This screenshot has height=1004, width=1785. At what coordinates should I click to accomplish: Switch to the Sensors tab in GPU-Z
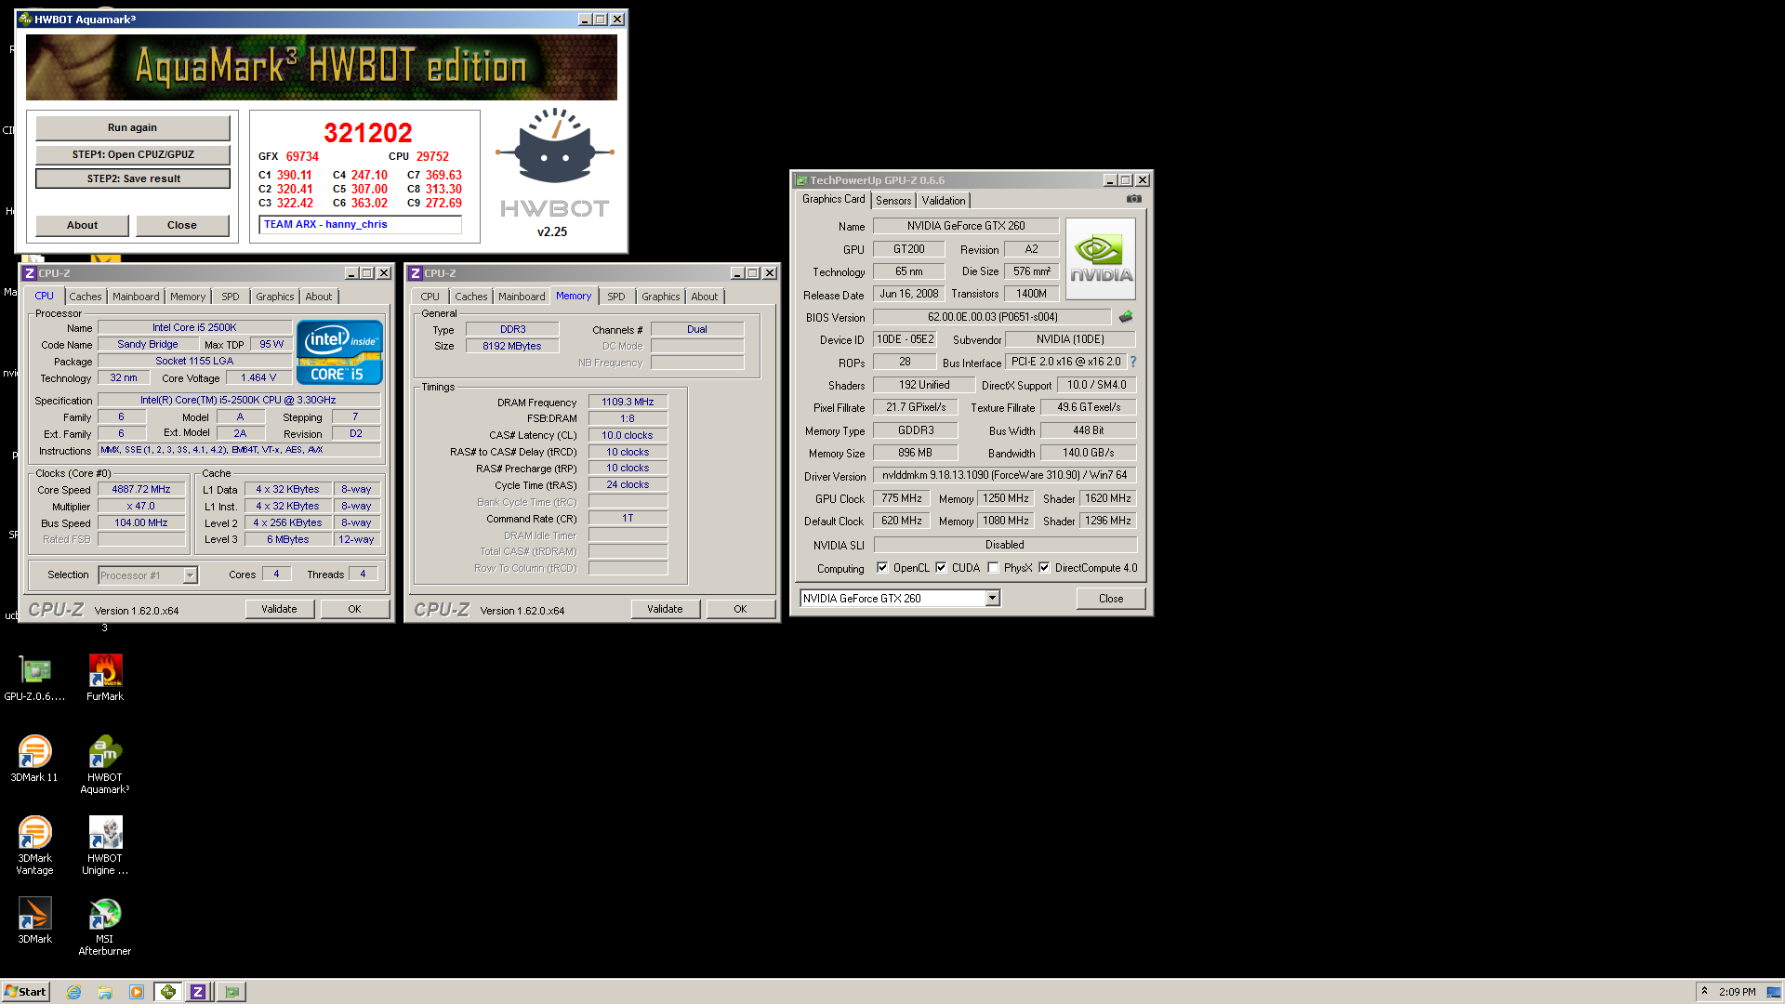893,201
